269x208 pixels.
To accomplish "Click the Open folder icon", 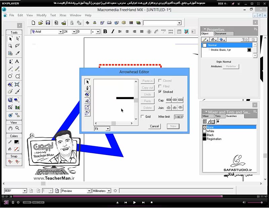I will point(40,23).
